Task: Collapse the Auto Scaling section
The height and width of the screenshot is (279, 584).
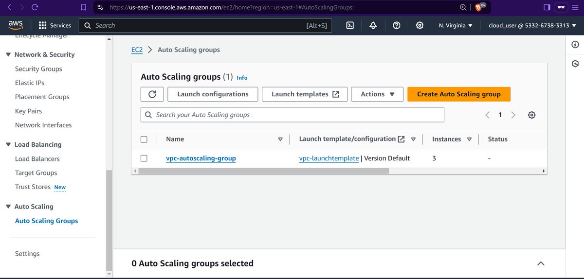Action: [x=8, y=207]
